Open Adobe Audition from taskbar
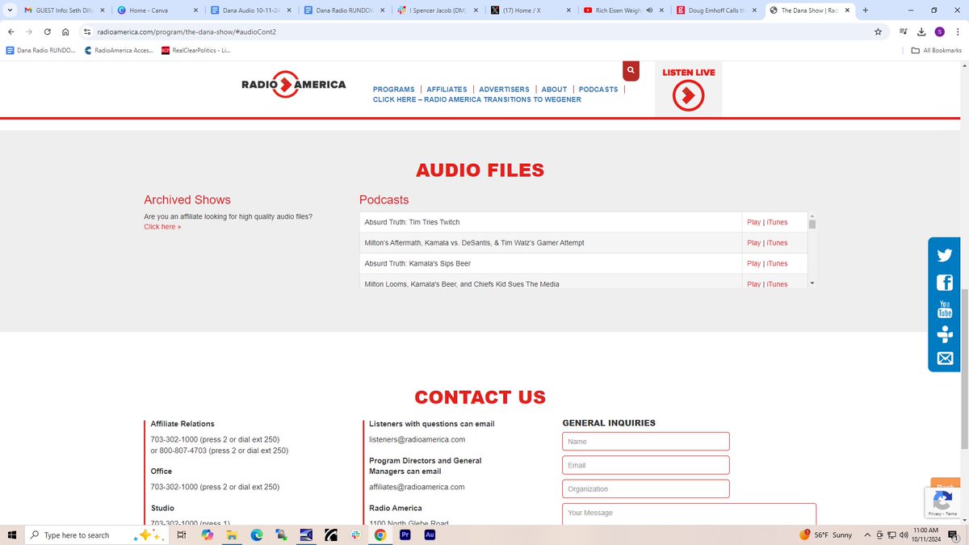The image size is (969, 545). coord(430,535)
